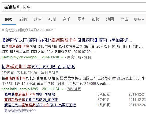Image resolution: width=146 pixels, height=114 pixels.
Task: Select the 网页 tab
Action: pyautogui.click(x=9, y=20)
